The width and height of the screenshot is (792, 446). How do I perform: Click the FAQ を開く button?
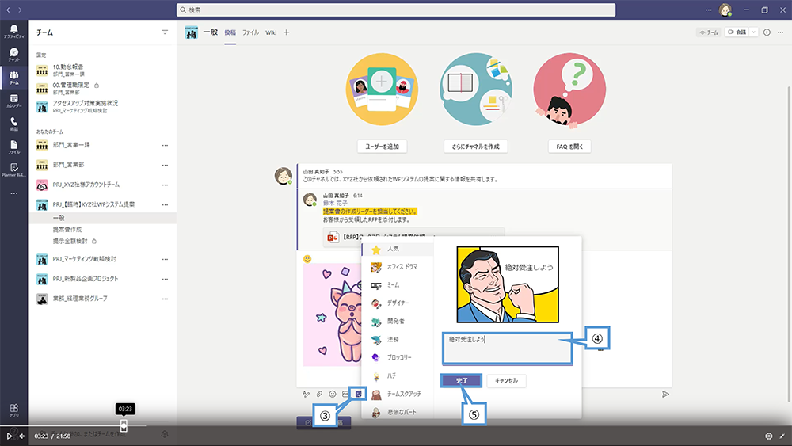pyautogui.click(x=569, y=147)
